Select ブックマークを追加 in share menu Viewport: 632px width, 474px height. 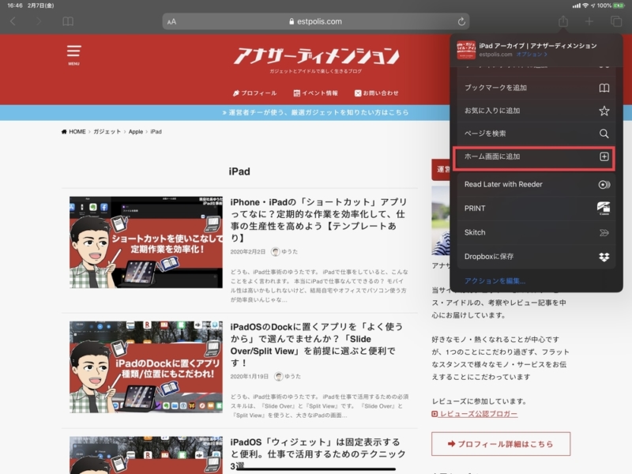[x=536, y=88]
